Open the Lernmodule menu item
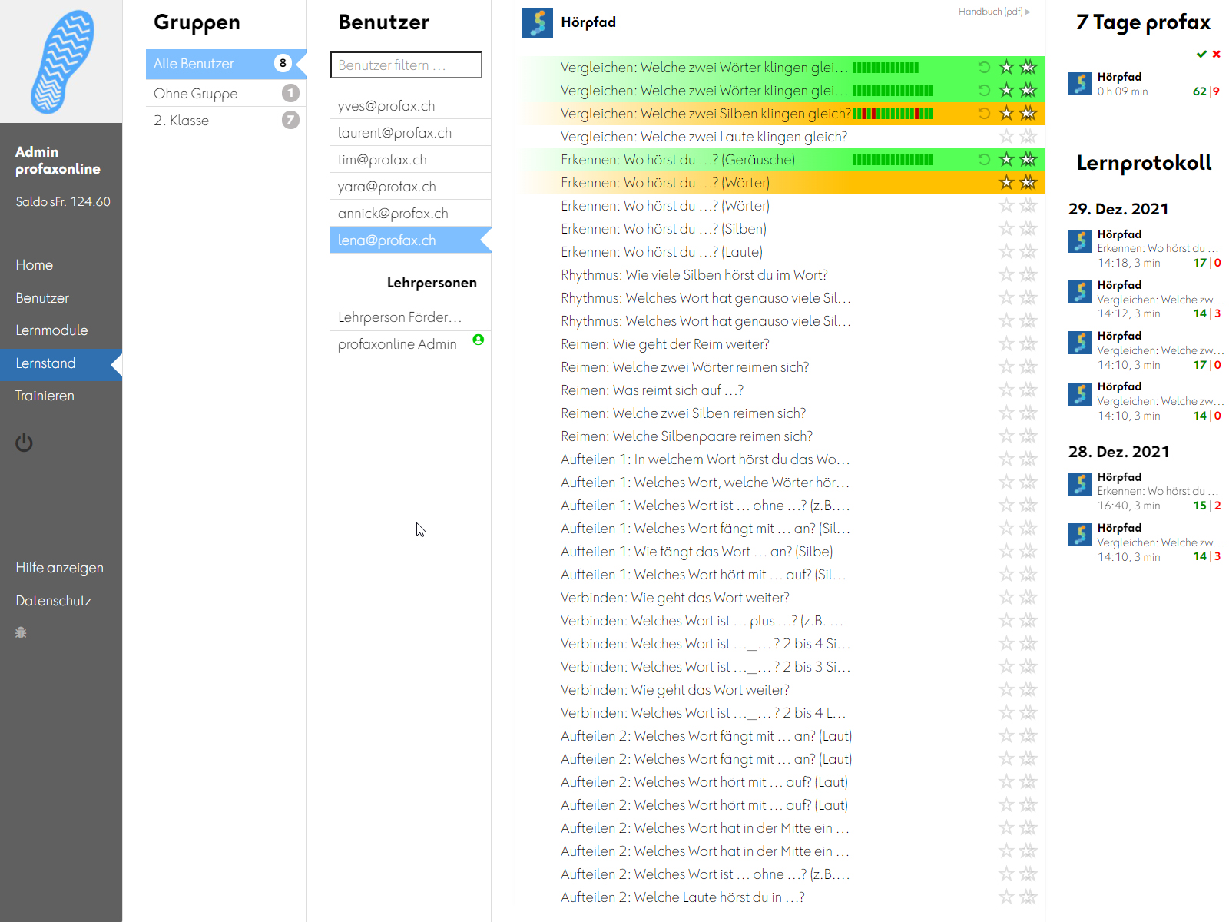The height and width of the screenshot is (922, 1229). 51,330
